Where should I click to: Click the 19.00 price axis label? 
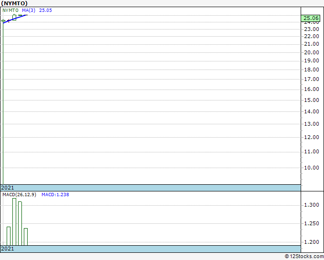(x=312, y=61)
